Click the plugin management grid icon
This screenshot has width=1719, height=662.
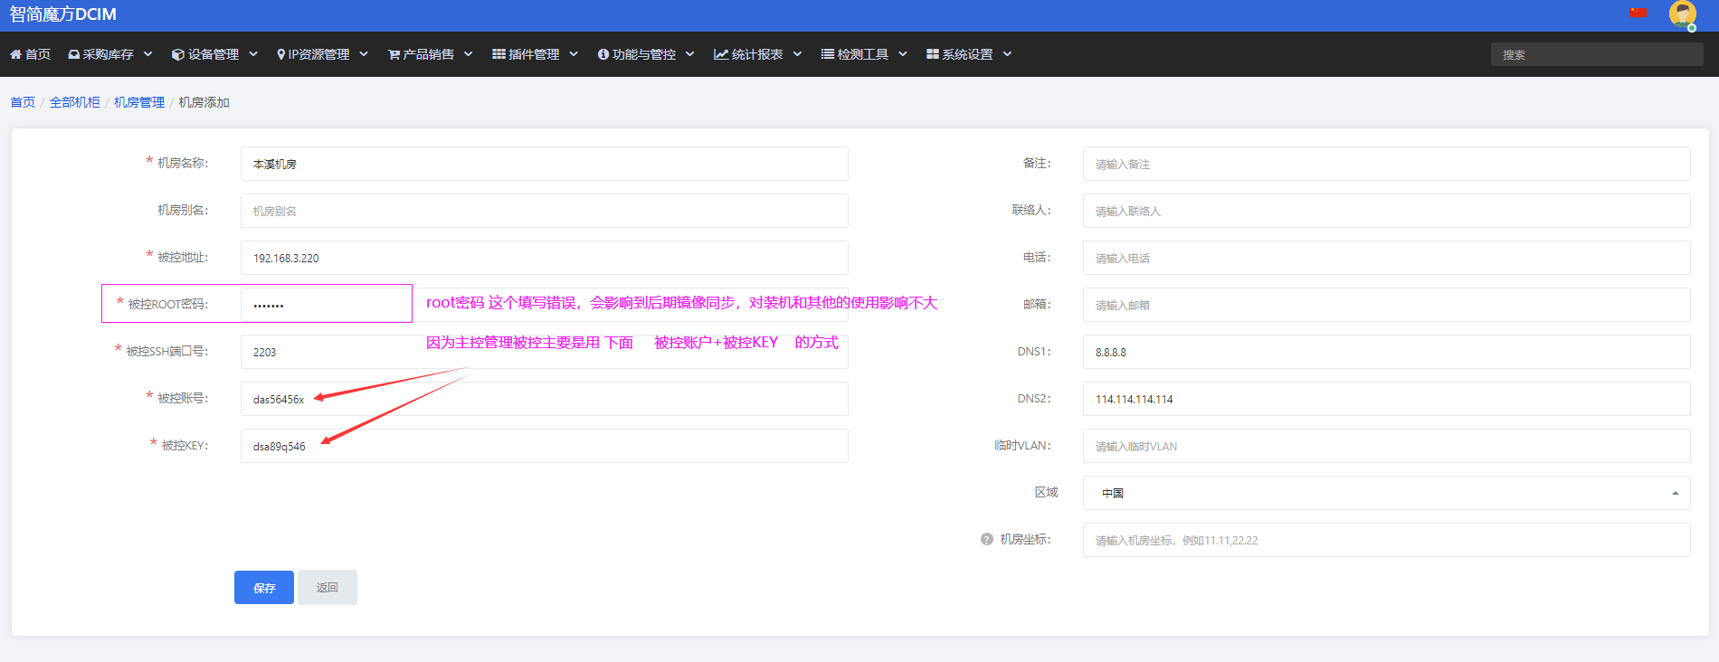(x=499, y=54)
